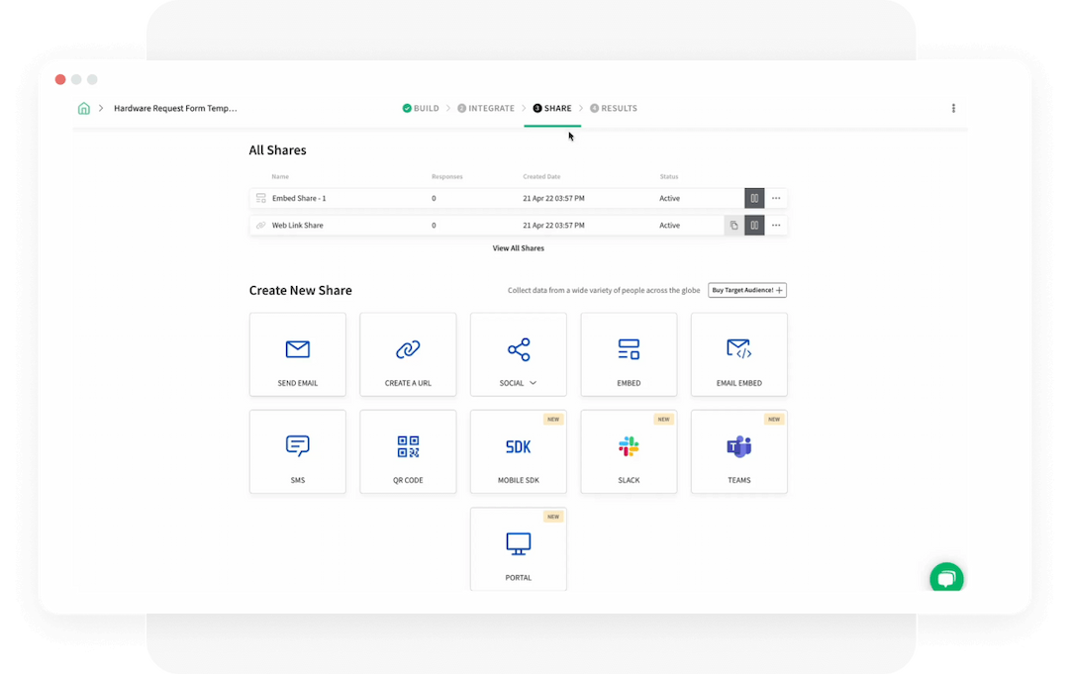
Task: Click the Buy Target Audience button
Action: point(747,290)
